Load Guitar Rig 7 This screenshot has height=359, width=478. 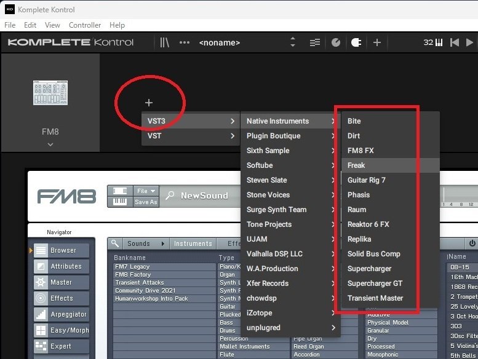[x=390, y=180]
